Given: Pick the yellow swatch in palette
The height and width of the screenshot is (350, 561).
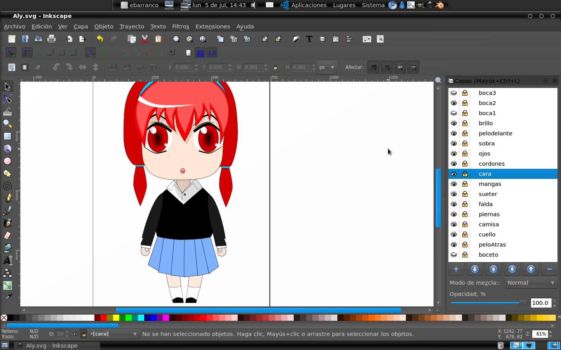Looking at the screenshot, I should pos(116,318).
